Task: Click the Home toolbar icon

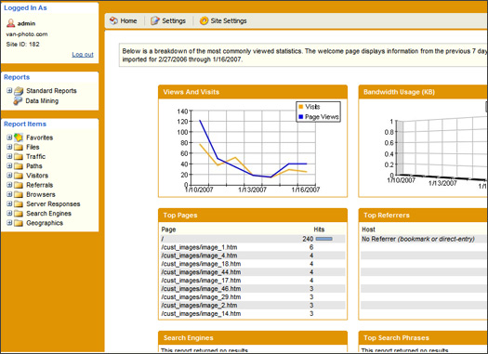Action: [113, 20]
